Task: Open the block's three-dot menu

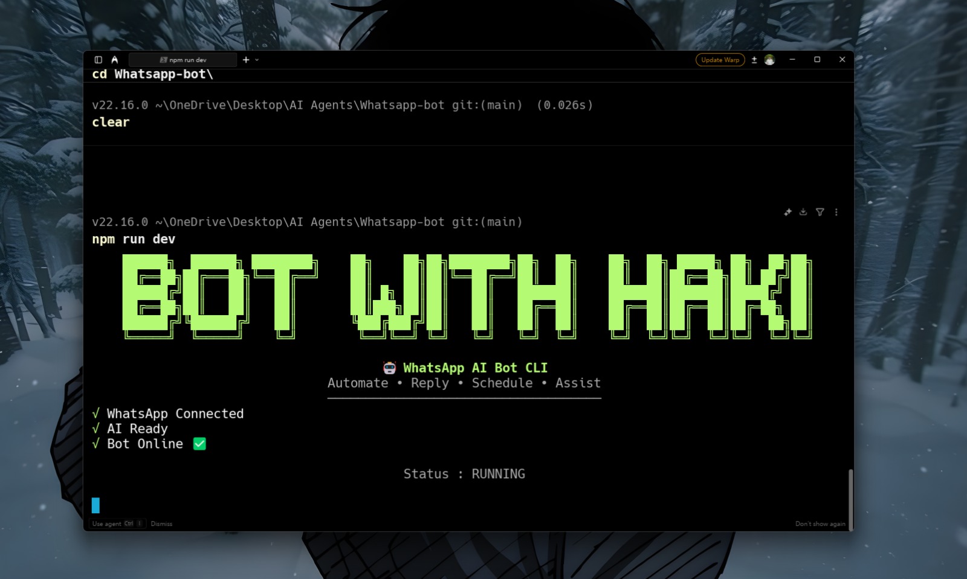Action: [x=836, y=212]
